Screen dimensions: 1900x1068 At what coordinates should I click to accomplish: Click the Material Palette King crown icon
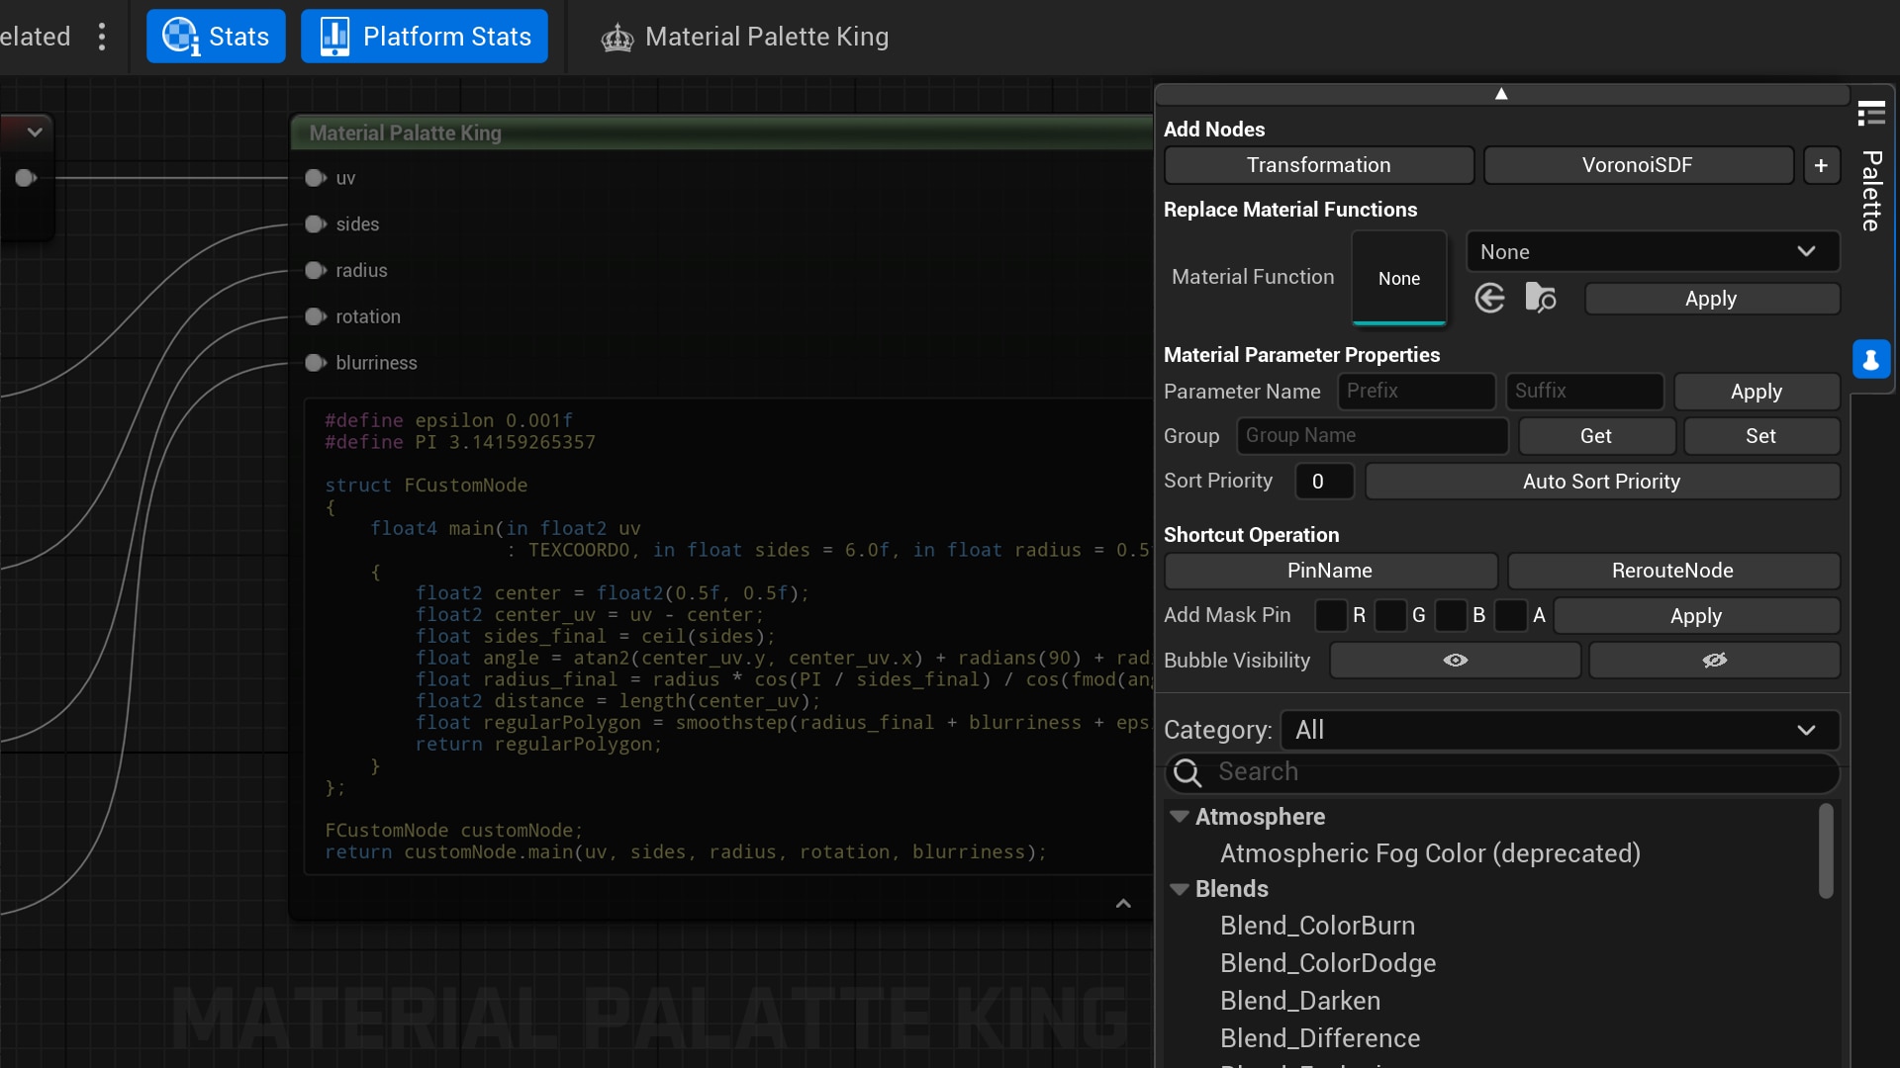pyautogui.click(x=616, y=37)
